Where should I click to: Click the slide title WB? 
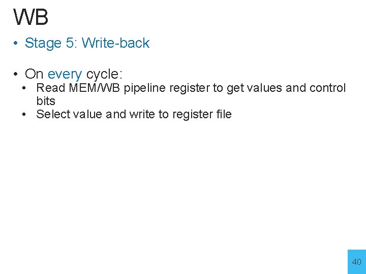[31, 17]
